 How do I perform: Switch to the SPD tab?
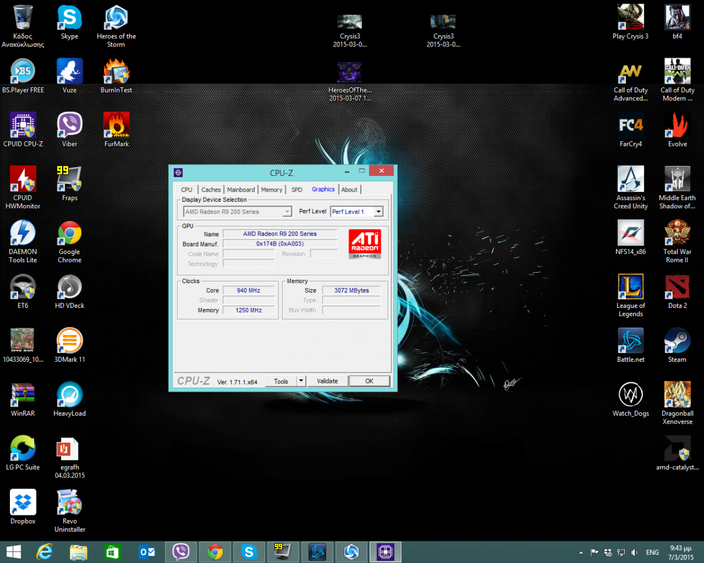coord(297,189)
